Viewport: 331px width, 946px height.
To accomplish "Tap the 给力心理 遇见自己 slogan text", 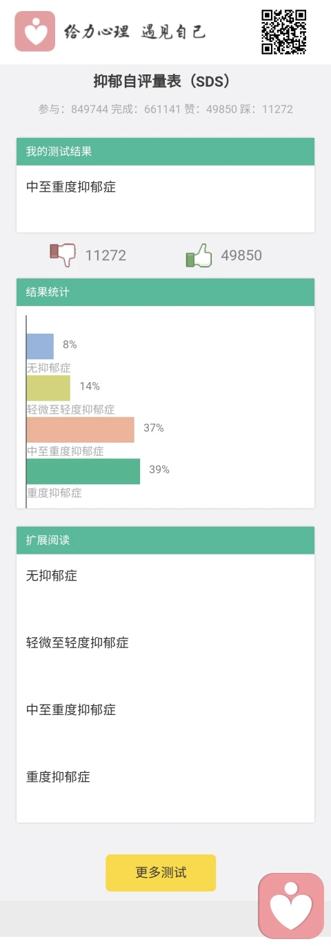I will [x=134, y=32].
